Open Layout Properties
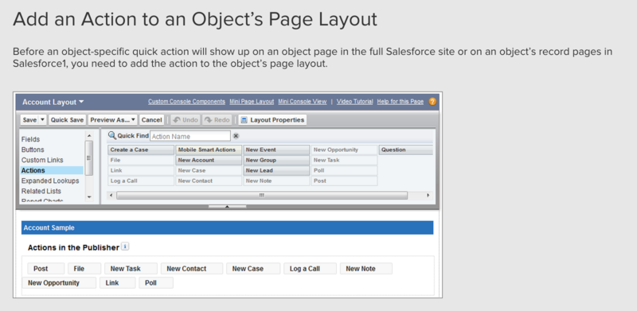Screen dimensions: 637x311 coord(272,120)
